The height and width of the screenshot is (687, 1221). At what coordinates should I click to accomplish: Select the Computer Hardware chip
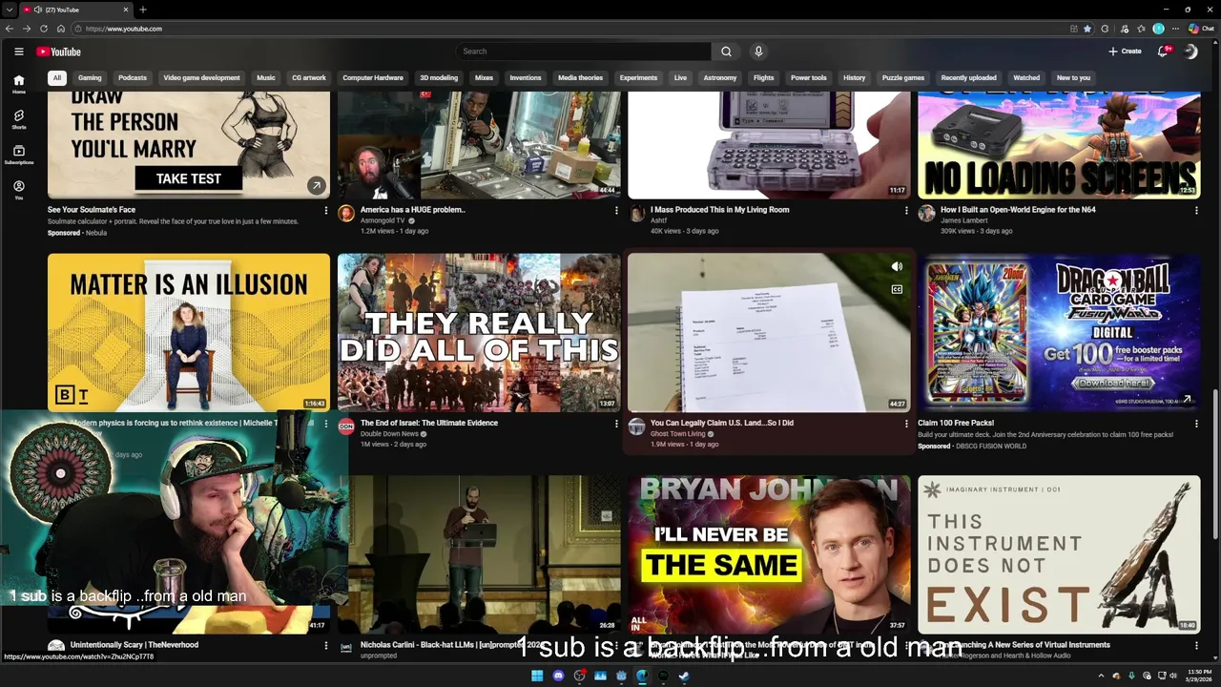point(373,78)
